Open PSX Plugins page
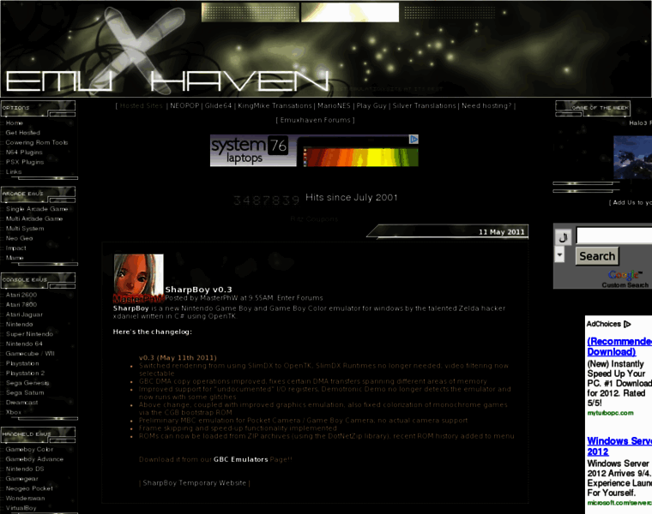This screenshot has width=652, height=514. pyautogui.click(x=25, y=162)
